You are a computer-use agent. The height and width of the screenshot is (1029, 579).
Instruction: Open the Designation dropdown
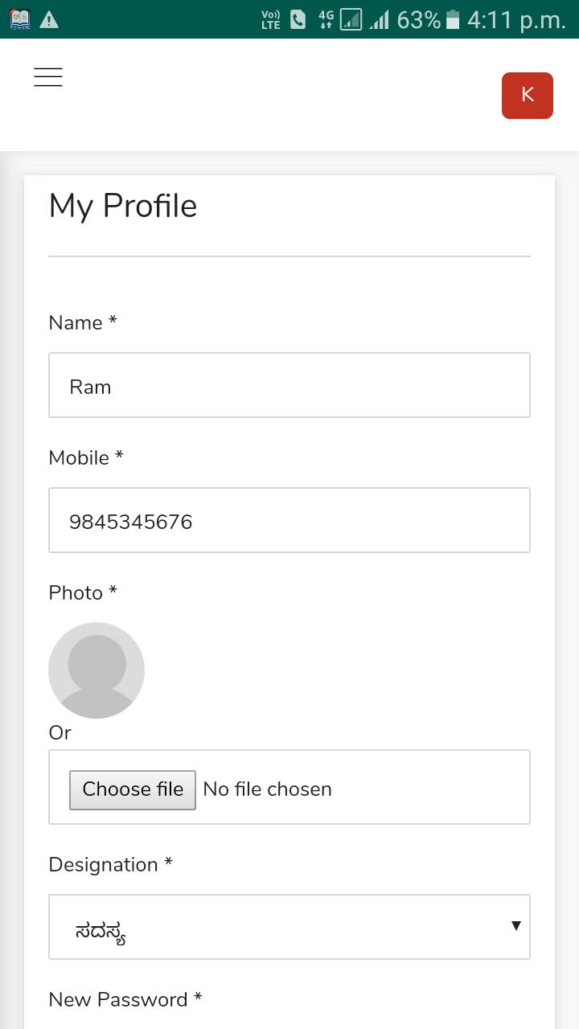click(289, 927)
